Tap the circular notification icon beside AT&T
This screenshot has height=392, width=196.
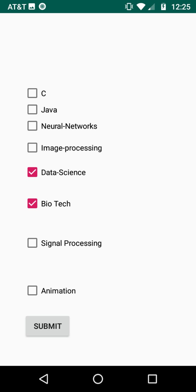pyautogui.click(x=42, y=6)
